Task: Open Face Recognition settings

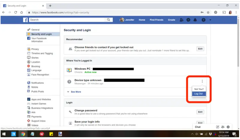Action: pos(40,75)
